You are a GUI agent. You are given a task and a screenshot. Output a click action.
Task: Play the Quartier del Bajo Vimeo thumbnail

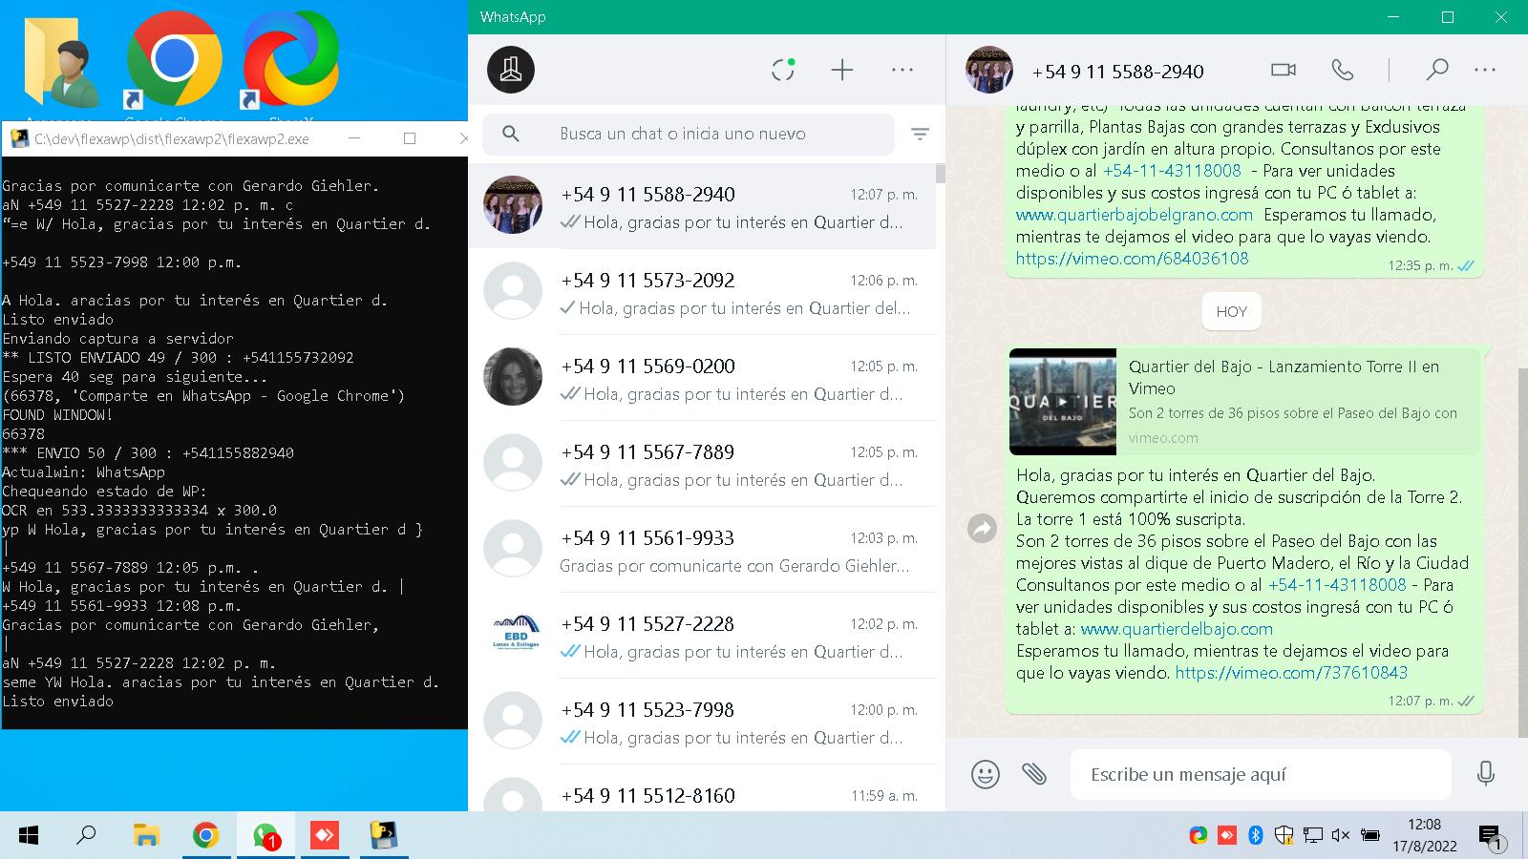(x=1063, y=402)
